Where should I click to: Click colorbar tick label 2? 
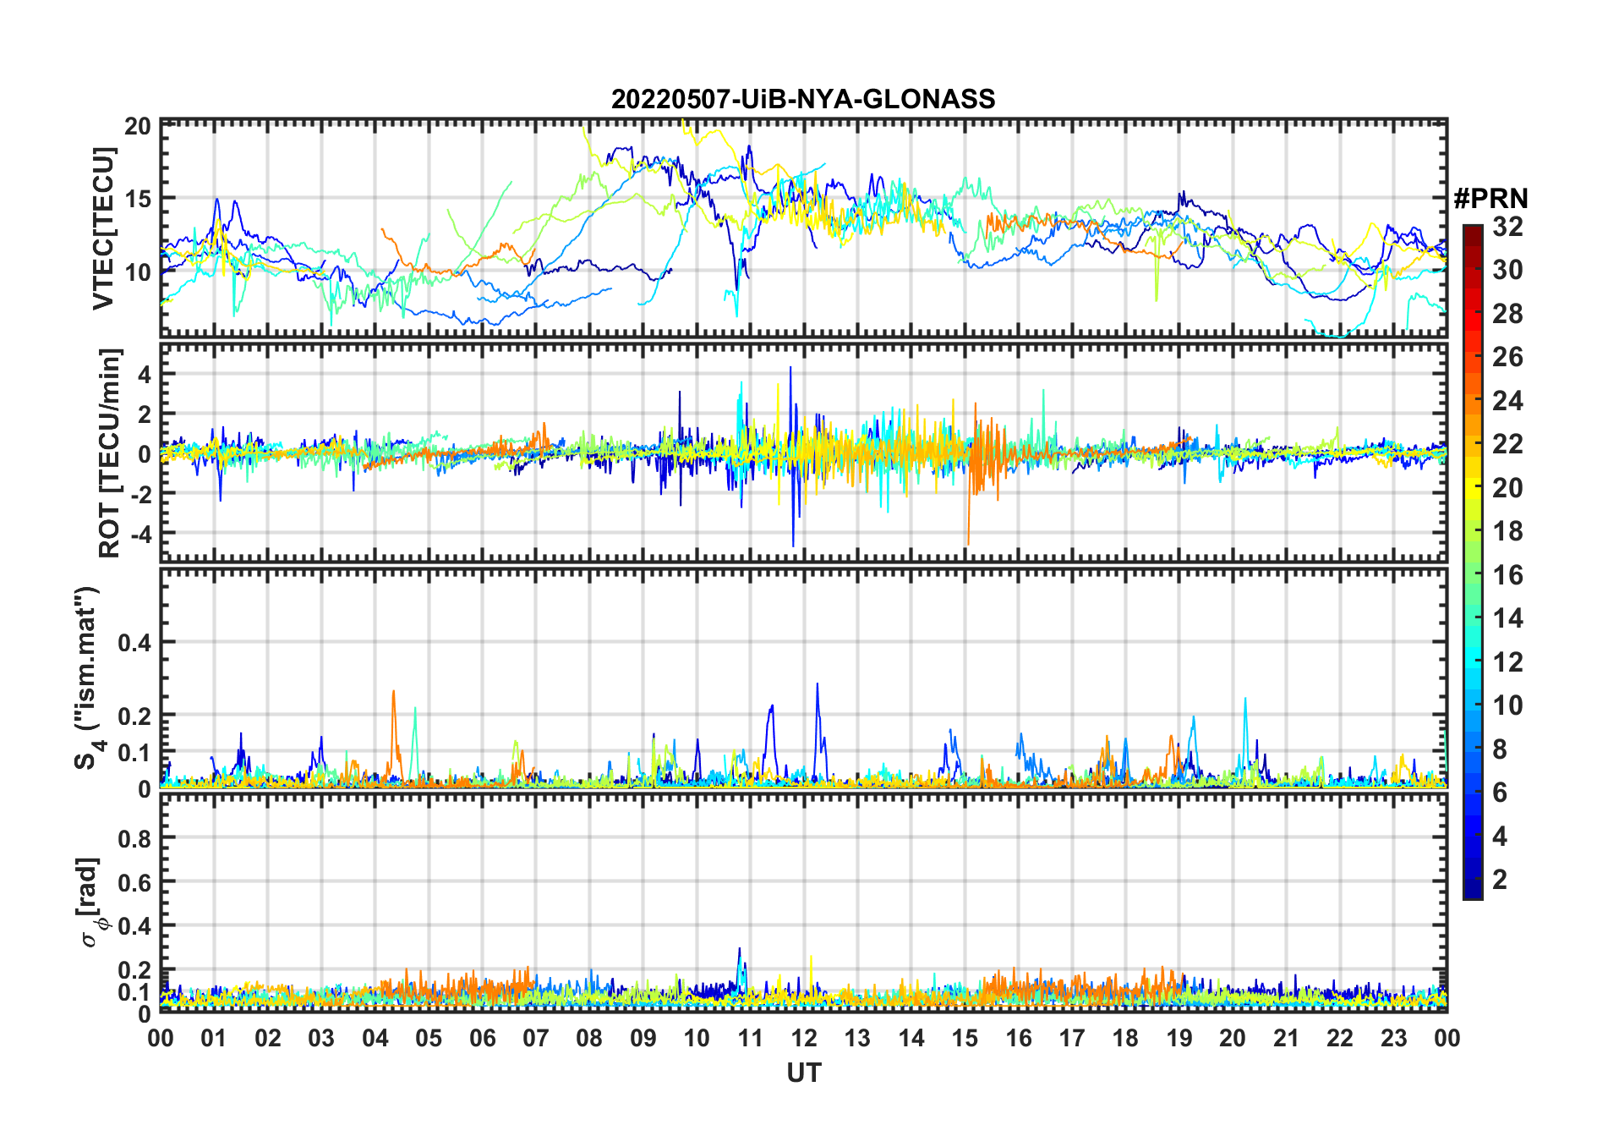pyautogui.click(x=1500, y=880)
